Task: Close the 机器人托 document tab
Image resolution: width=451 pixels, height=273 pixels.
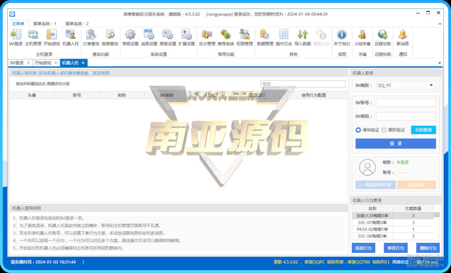Action: tap(83, 63)
